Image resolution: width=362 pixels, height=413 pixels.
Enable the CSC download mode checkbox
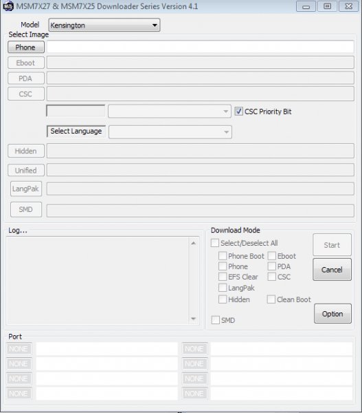pos(271,277)
